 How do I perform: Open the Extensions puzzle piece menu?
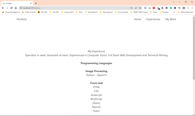(175, 8)
